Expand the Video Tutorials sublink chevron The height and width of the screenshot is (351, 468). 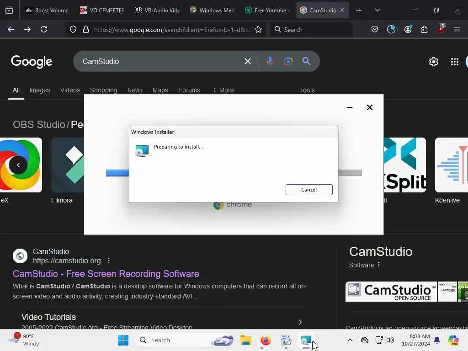(300, 322)
